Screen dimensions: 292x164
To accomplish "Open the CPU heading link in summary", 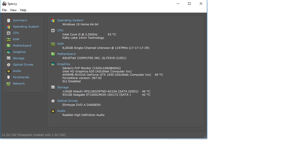I will [60, 30].
